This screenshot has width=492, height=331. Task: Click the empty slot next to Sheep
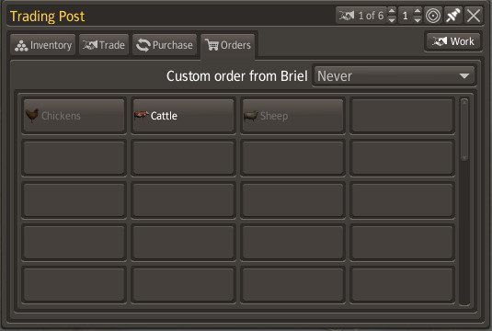pyautogui.click(x=402, y=116)
